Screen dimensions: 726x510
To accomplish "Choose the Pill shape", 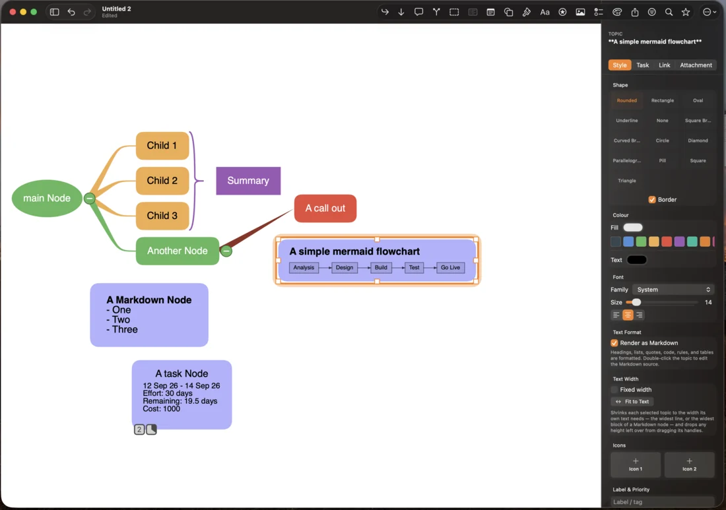I will pos(662,160).
